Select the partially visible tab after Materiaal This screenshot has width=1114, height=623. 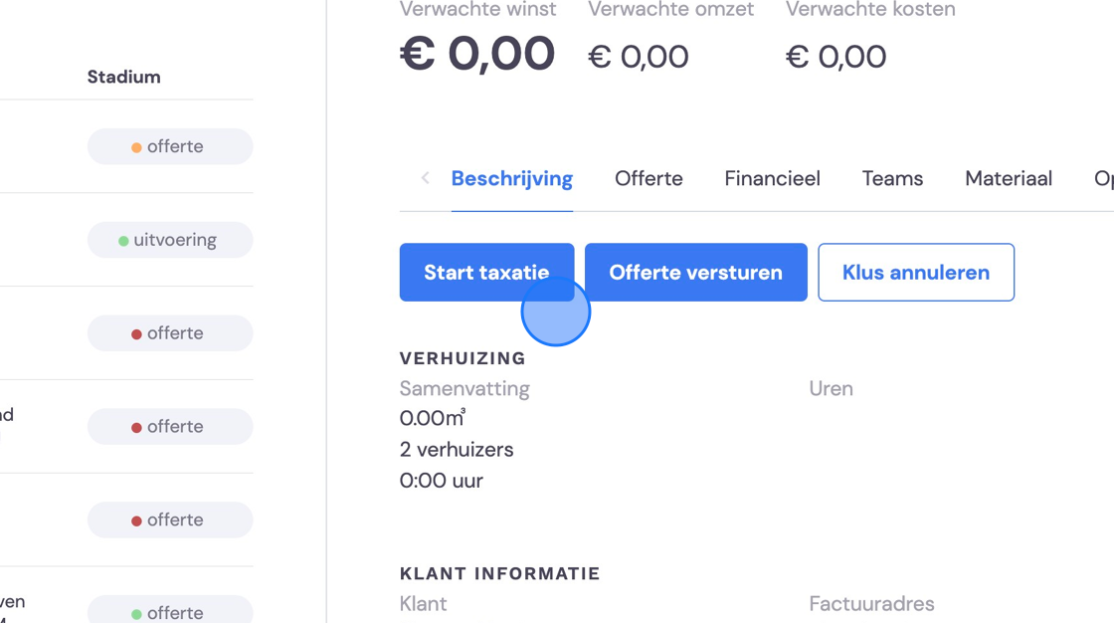coord(1103,178)
